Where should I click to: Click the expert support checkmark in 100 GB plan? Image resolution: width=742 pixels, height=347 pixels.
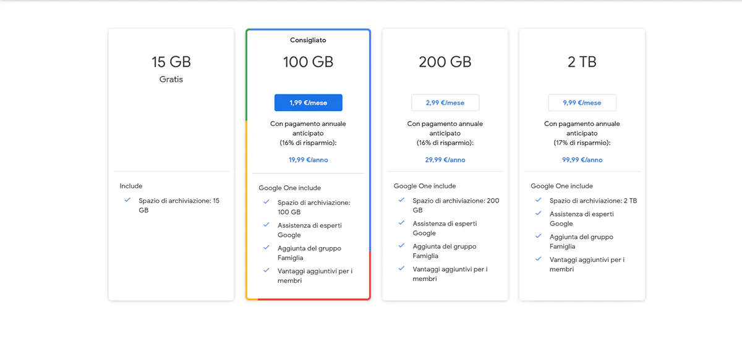click(x=267, y=225)
